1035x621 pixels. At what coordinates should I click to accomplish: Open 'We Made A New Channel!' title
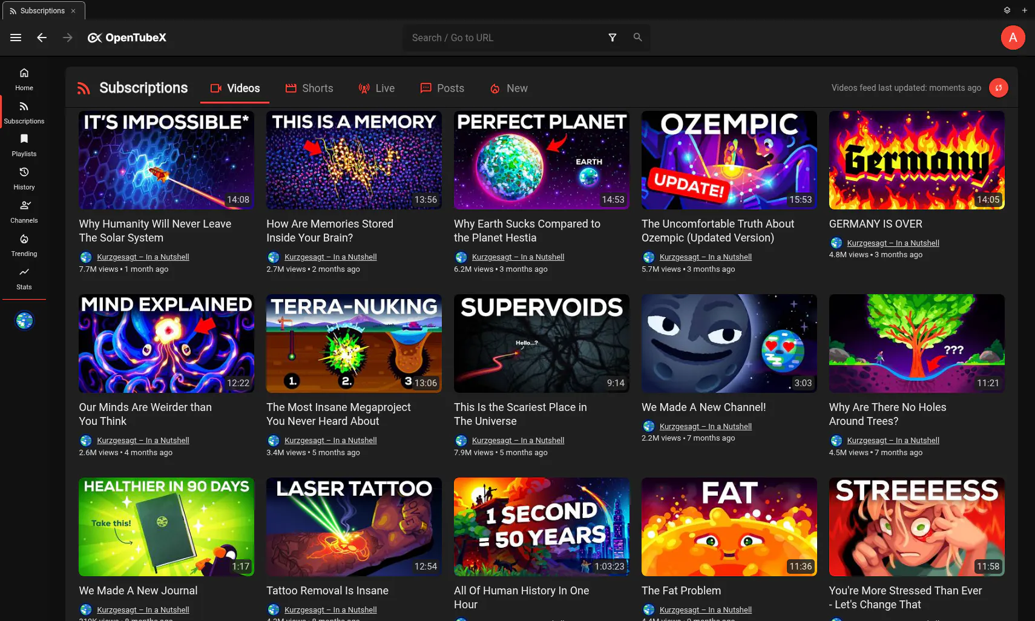pyautogui.click(x=704, y=407)
